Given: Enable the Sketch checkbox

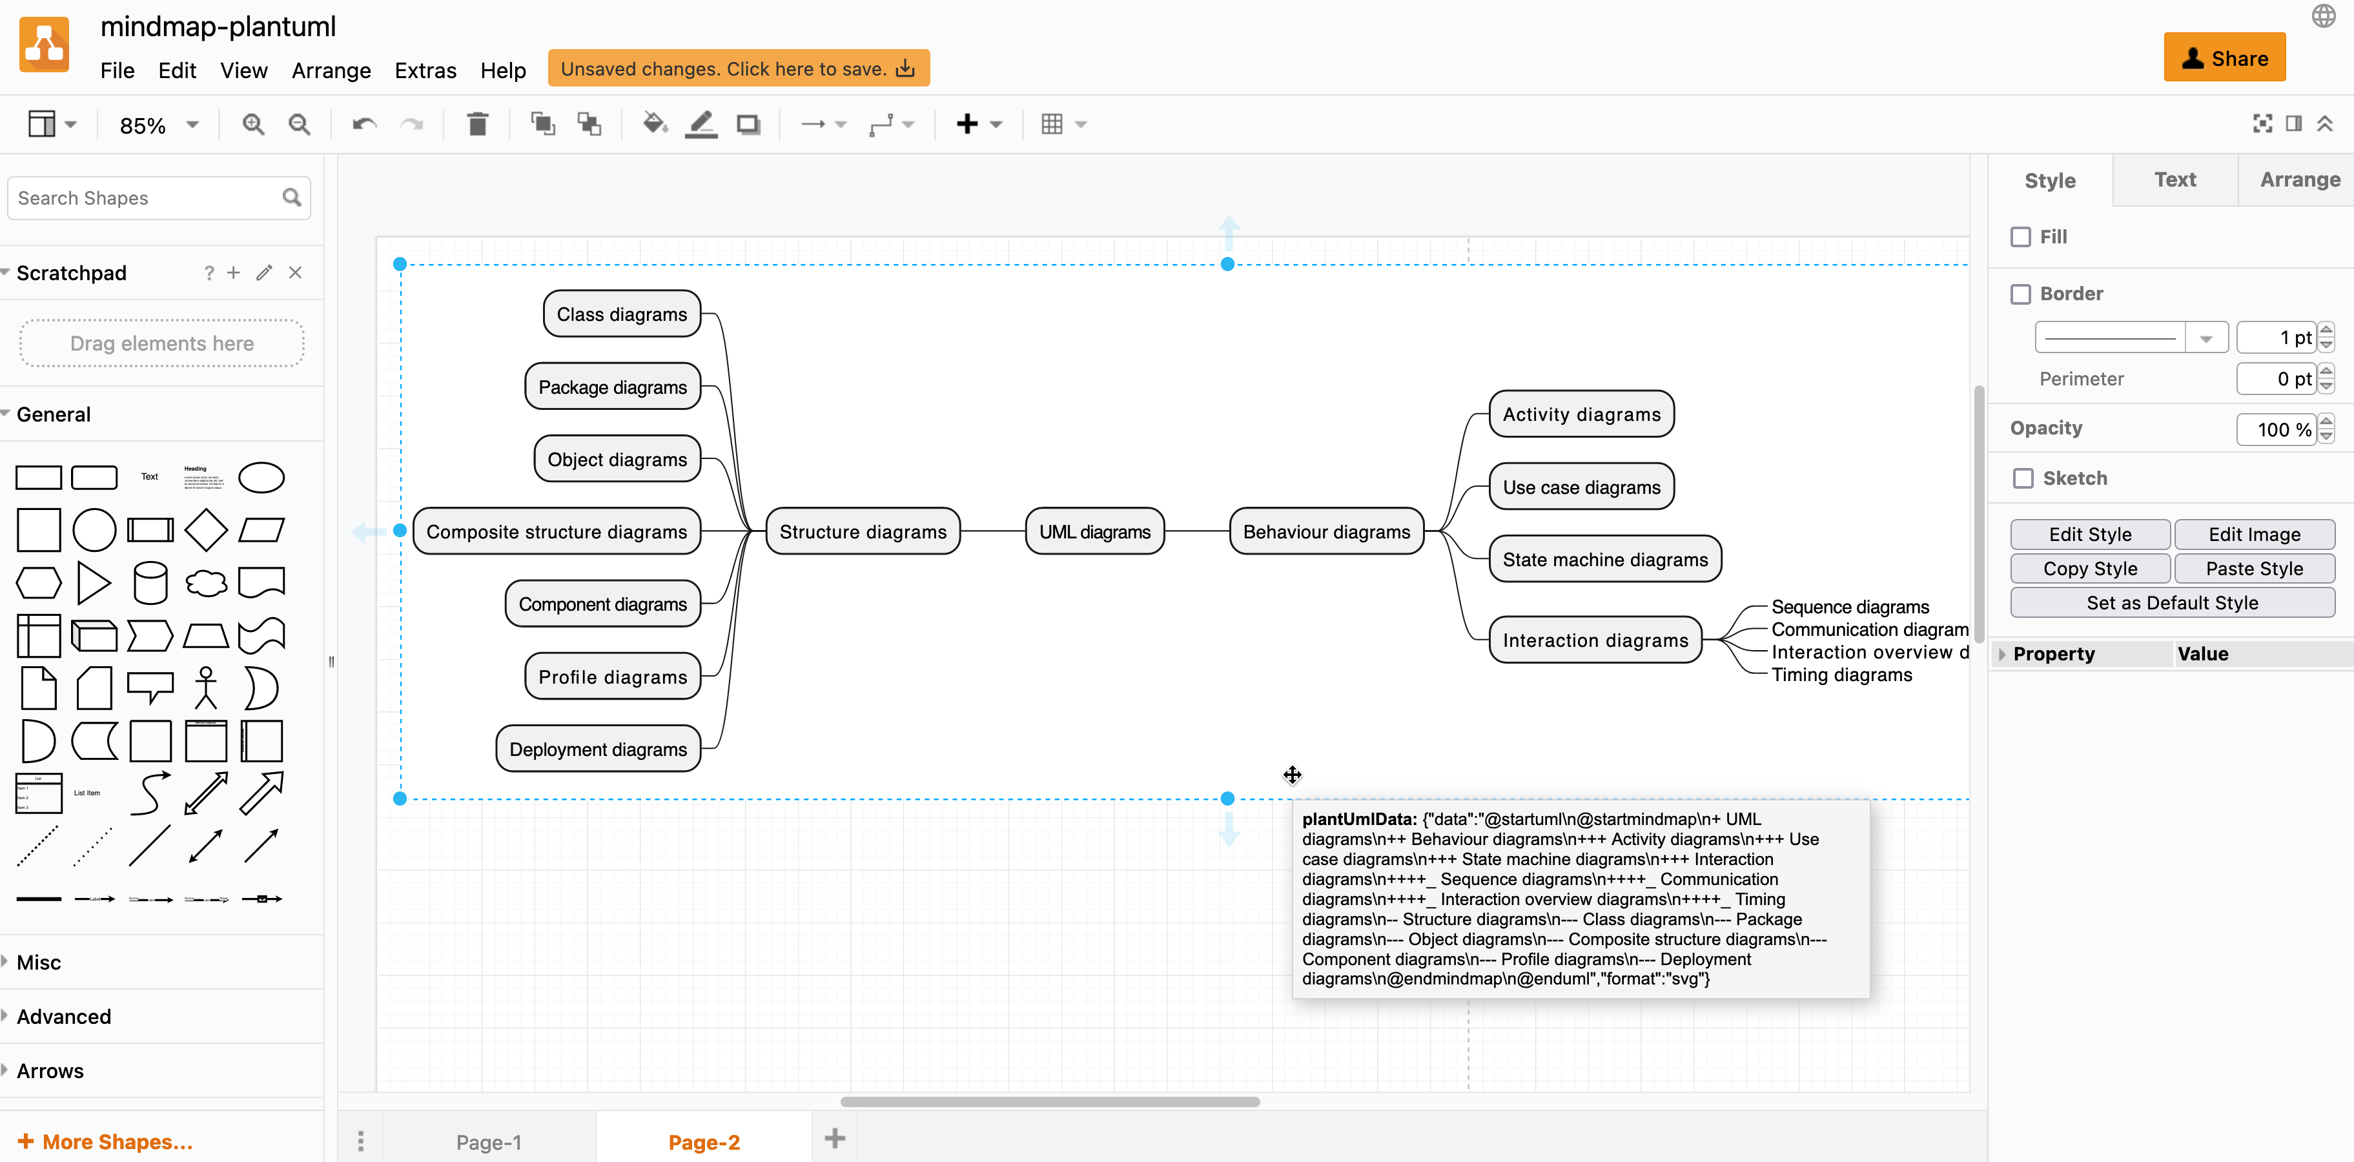Looking at the screenshot, I should 2021,478.
